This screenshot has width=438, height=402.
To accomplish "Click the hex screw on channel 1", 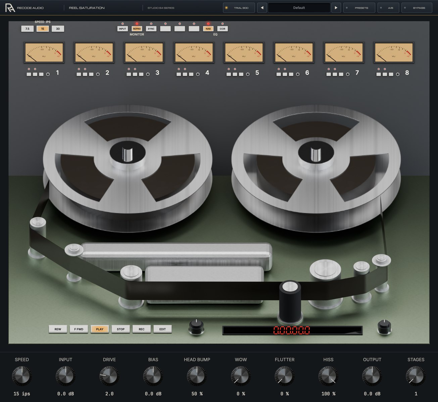I will click(48, 74).
